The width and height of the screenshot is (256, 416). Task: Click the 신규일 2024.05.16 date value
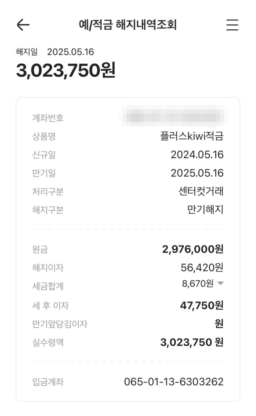coord(197,155)
